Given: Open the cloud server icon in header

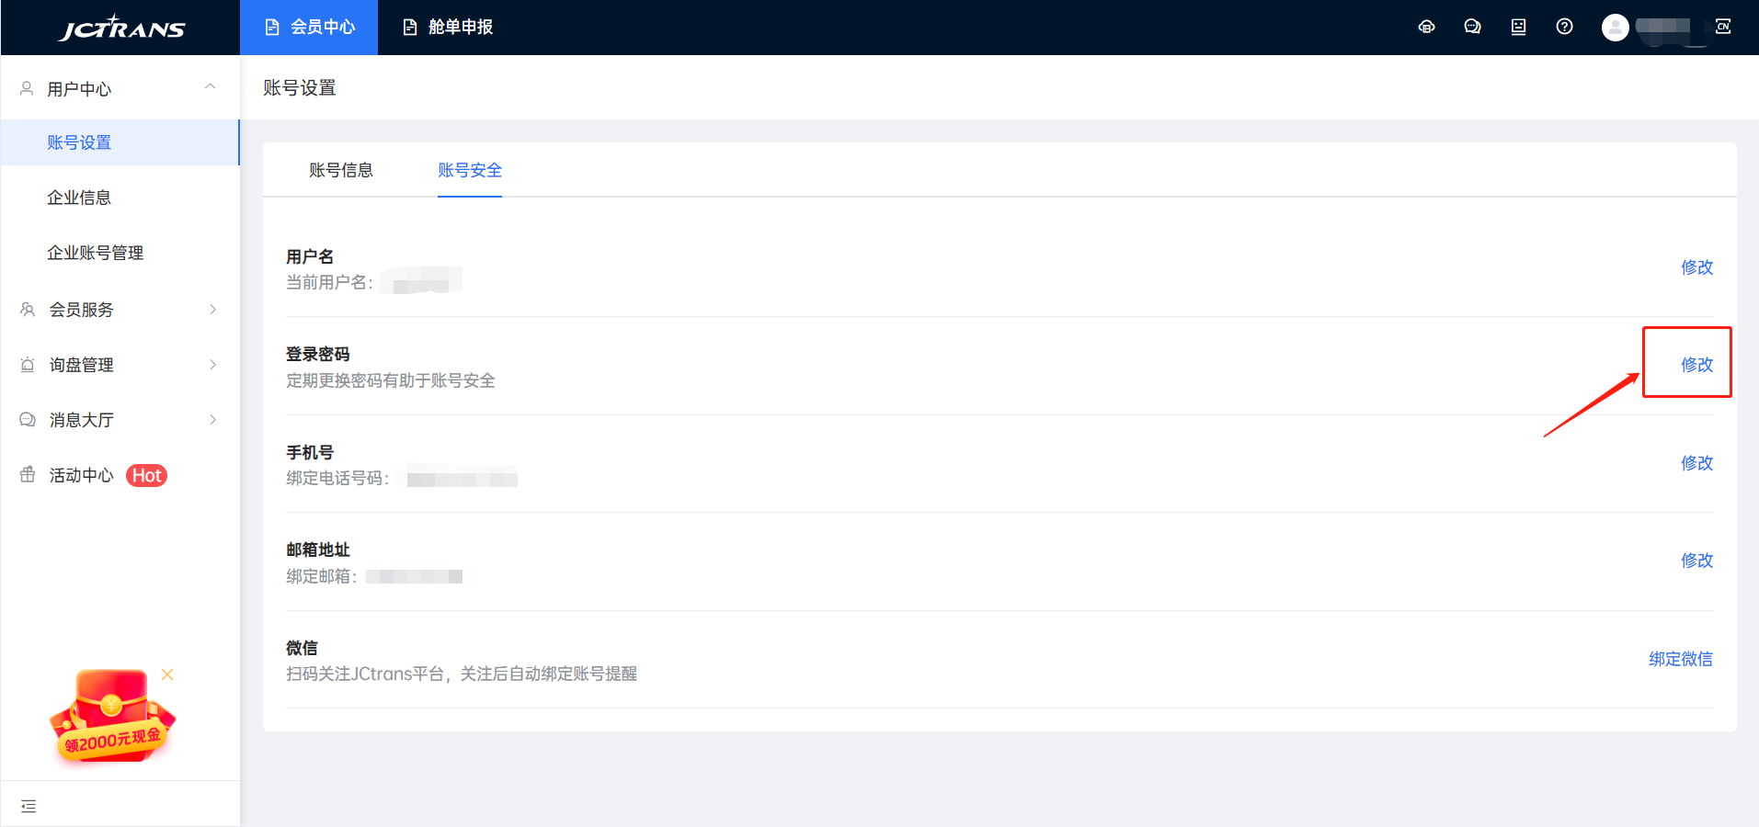Looking at the screenshot, I should click(1426, 27).
